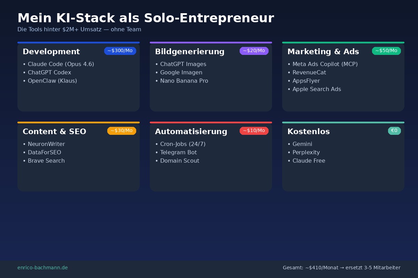Click the ~$50/Mo Marketing badge
Image resolution: width=418 pixels, height=278 pixels.
[x=386, y=51]
